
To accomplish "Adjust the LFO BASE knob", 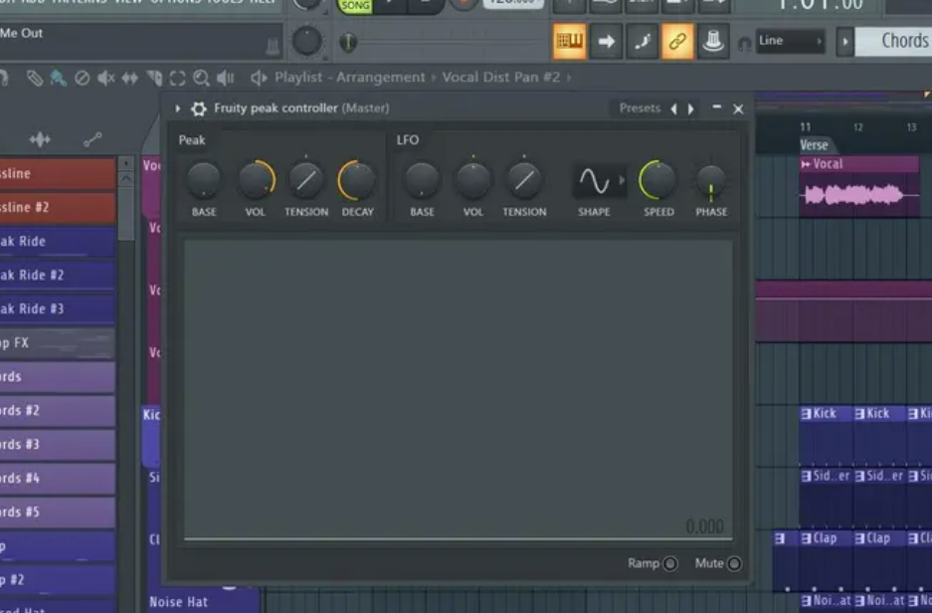I will pyautogui.click(x=422, y=180).
